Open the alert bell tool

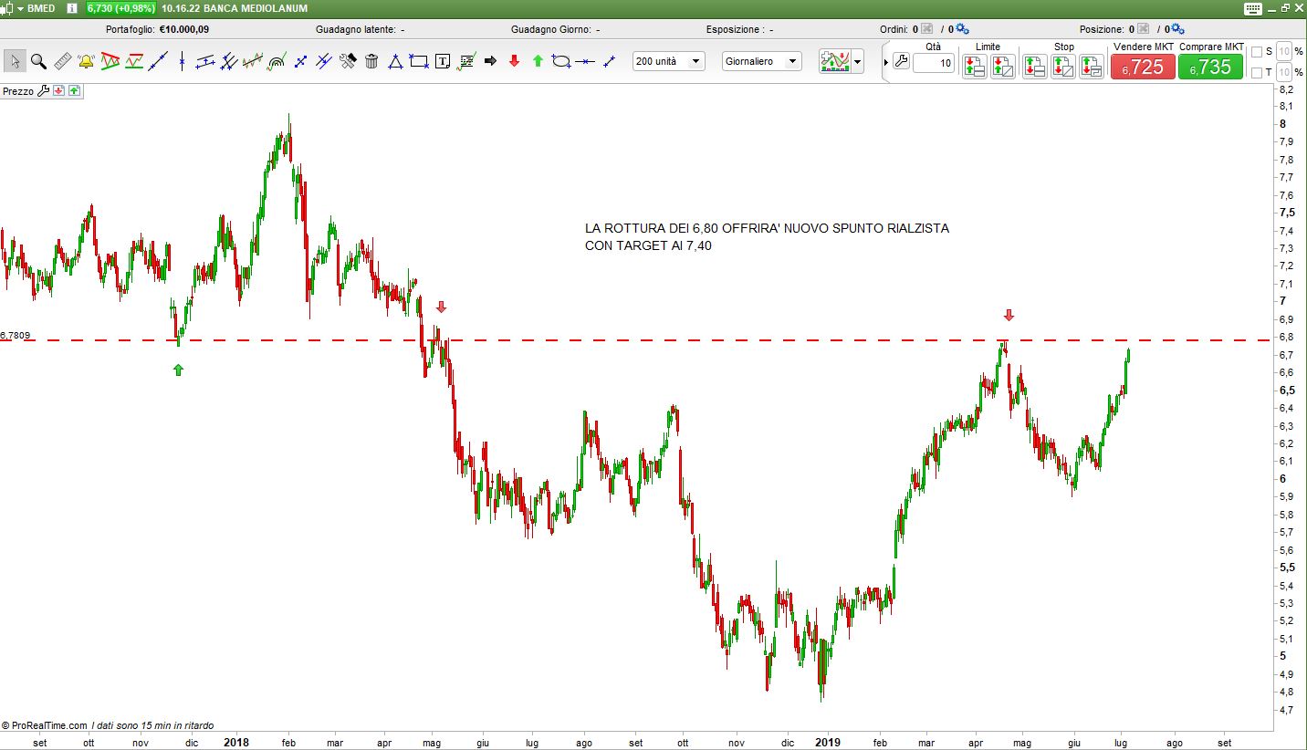click(x=86, y=61)
